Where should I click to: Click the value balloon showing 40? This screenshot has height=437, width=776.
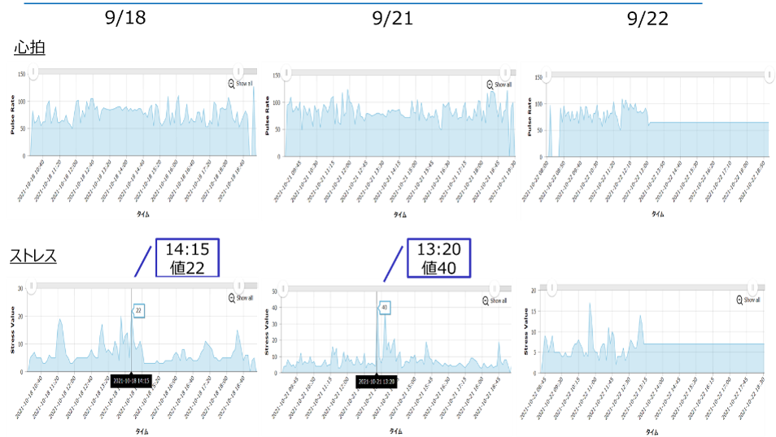coord(384,307)
